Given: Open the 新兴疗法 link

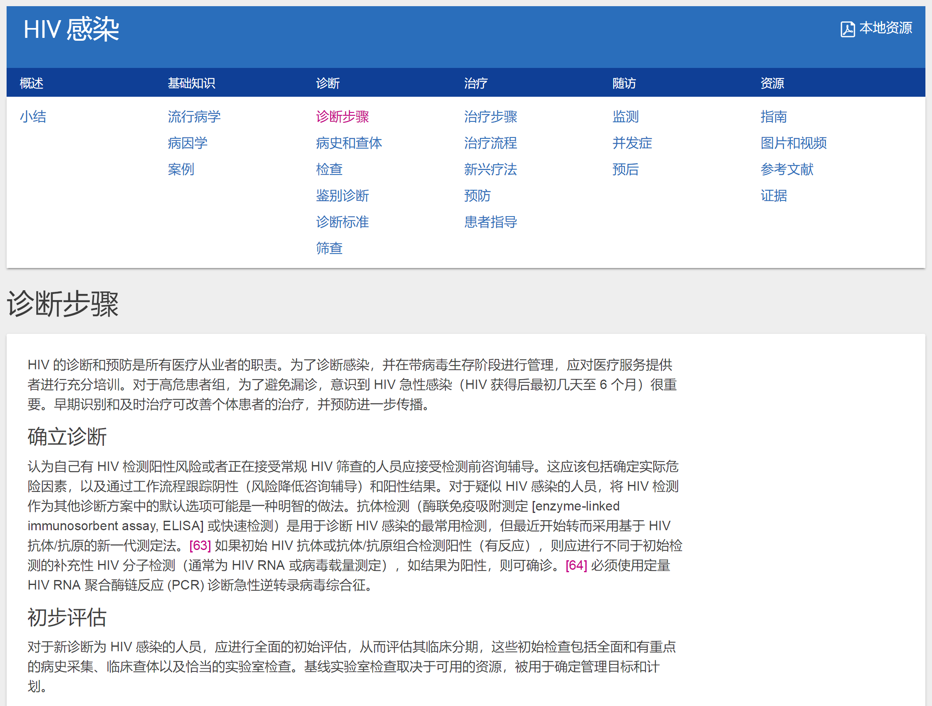Looking at the screenshot, I should pos(490,169).
